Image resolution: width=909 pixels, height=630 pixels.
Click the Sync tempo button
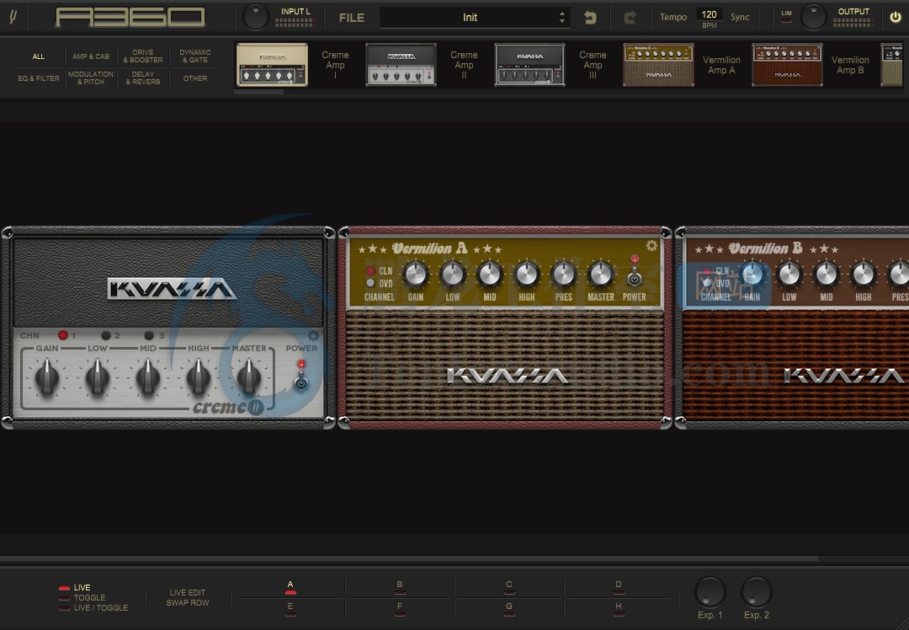(740, 17)
